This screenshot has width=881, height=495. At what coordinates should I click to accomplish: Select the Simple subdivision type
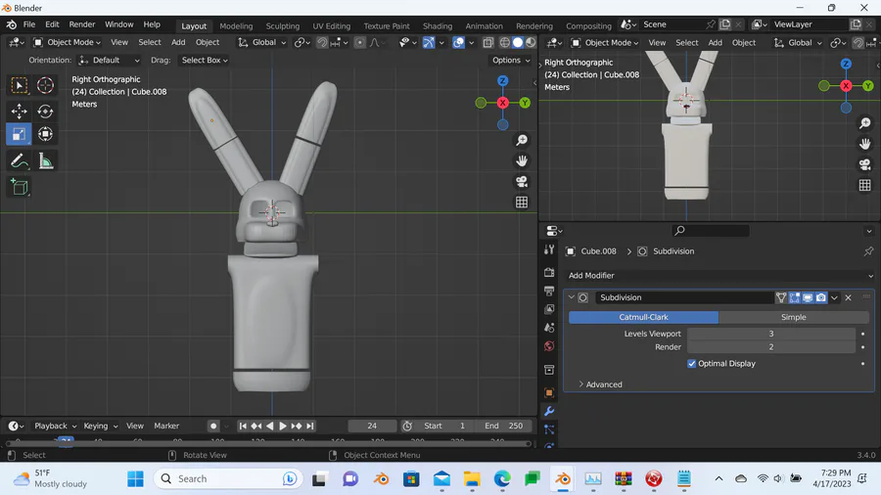pos(793,317)
